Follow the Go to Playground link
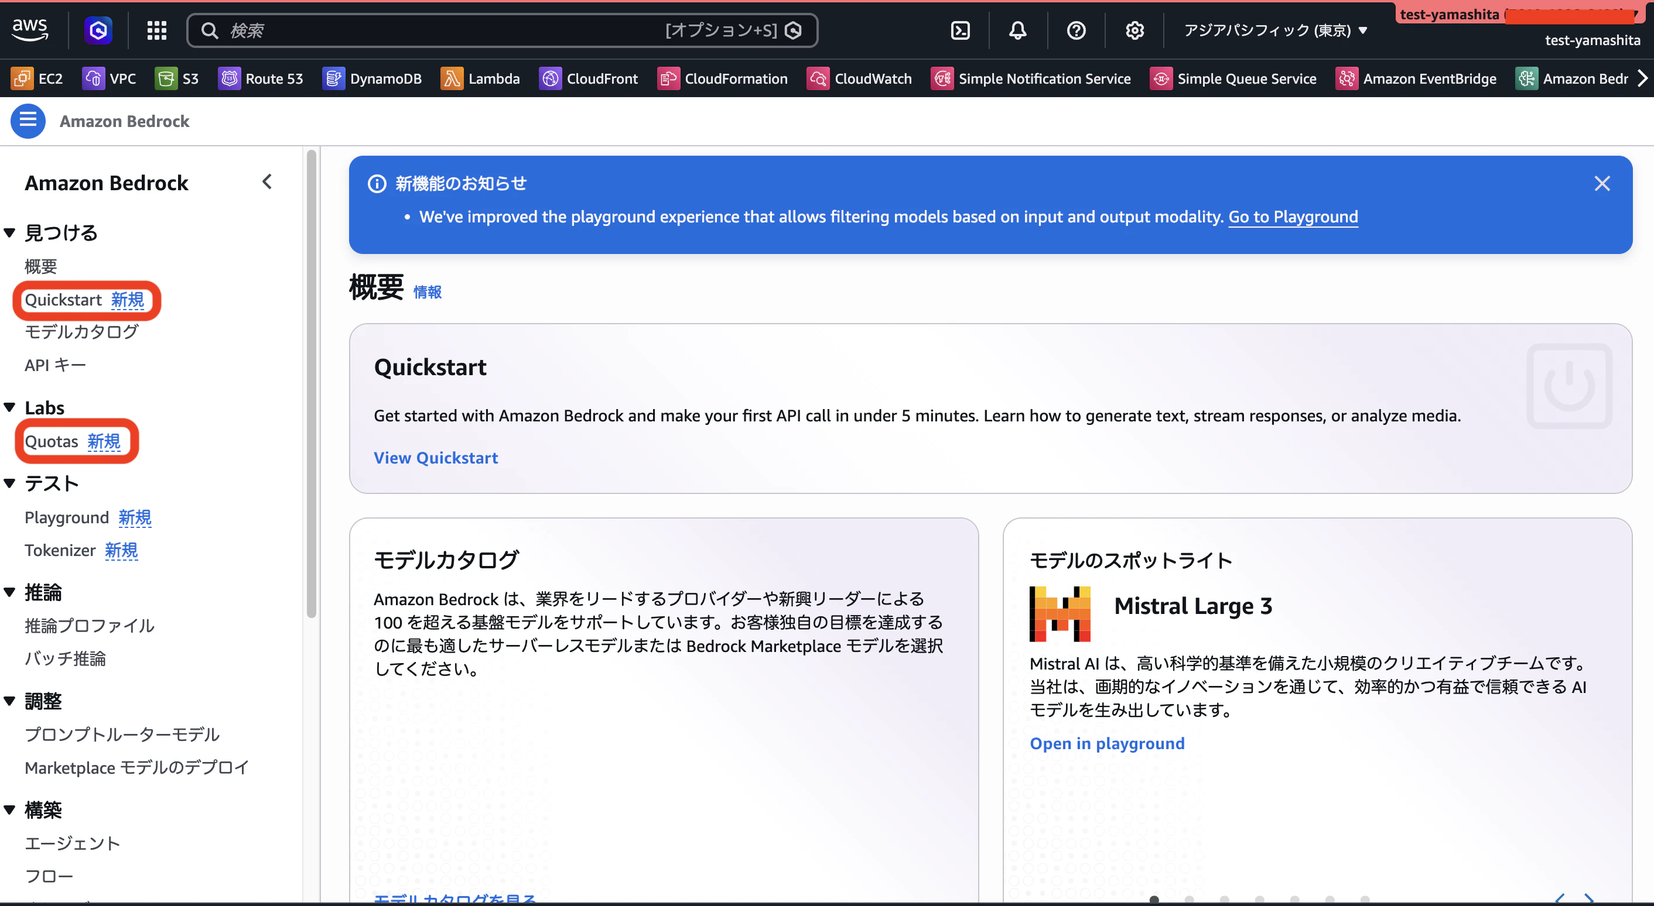The height and width of the screenshot is (906, 1654). pos(1293,217)
